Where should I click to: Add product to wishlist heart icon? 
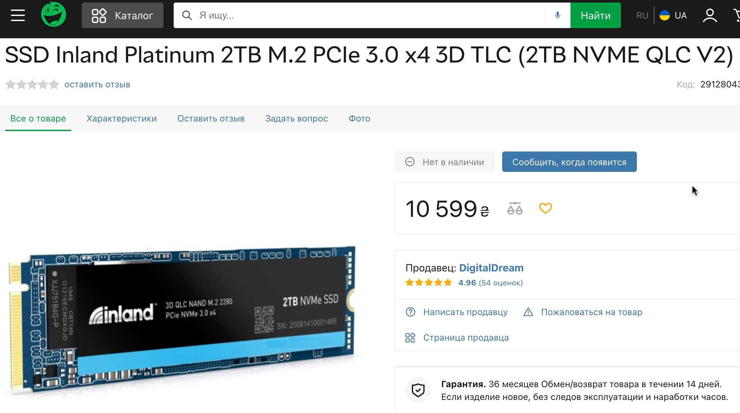545,208
